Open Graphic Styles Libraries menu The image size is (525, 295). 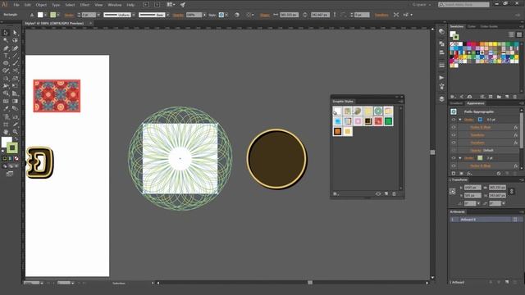coord(336,194)
